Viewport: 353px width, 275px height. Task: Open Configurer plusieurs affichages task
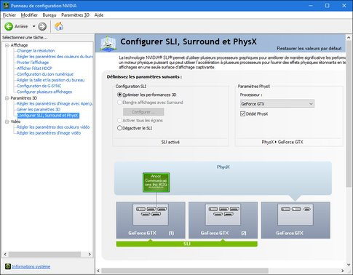point(44,92)
